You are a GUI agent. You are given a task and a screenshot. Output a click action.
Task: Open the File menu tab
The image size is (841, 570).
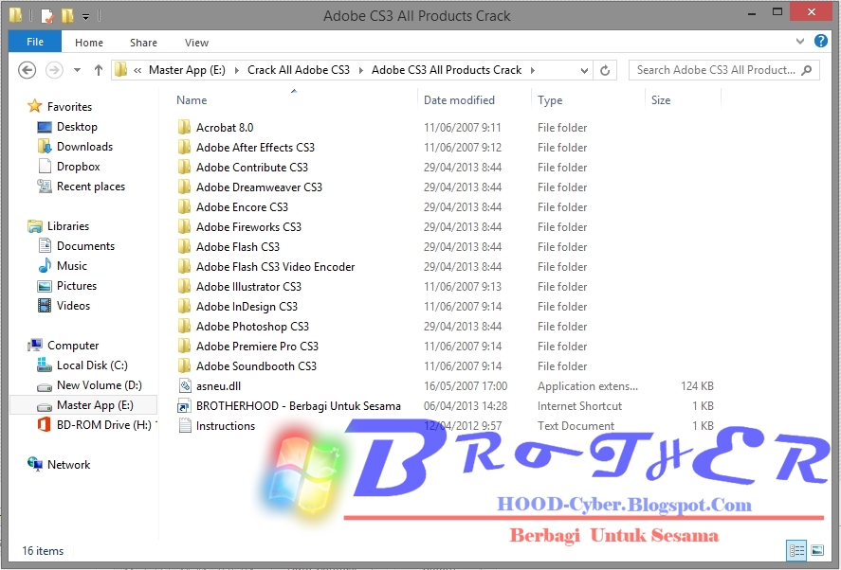coord(35,42)
